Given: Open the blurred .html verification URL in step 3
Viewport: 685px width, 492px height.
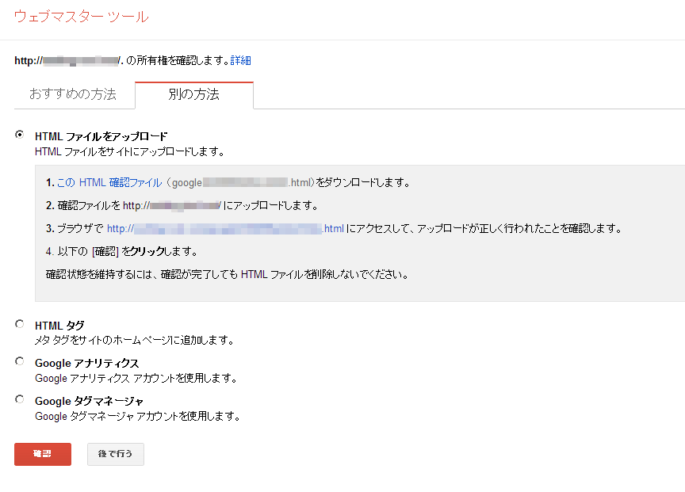Looking at the screenshot, I should pyautogui.click(x=225, y=229).
